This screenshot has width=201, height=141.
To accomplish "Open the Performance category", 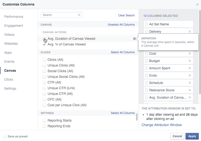I will click(x=14, y=17).
